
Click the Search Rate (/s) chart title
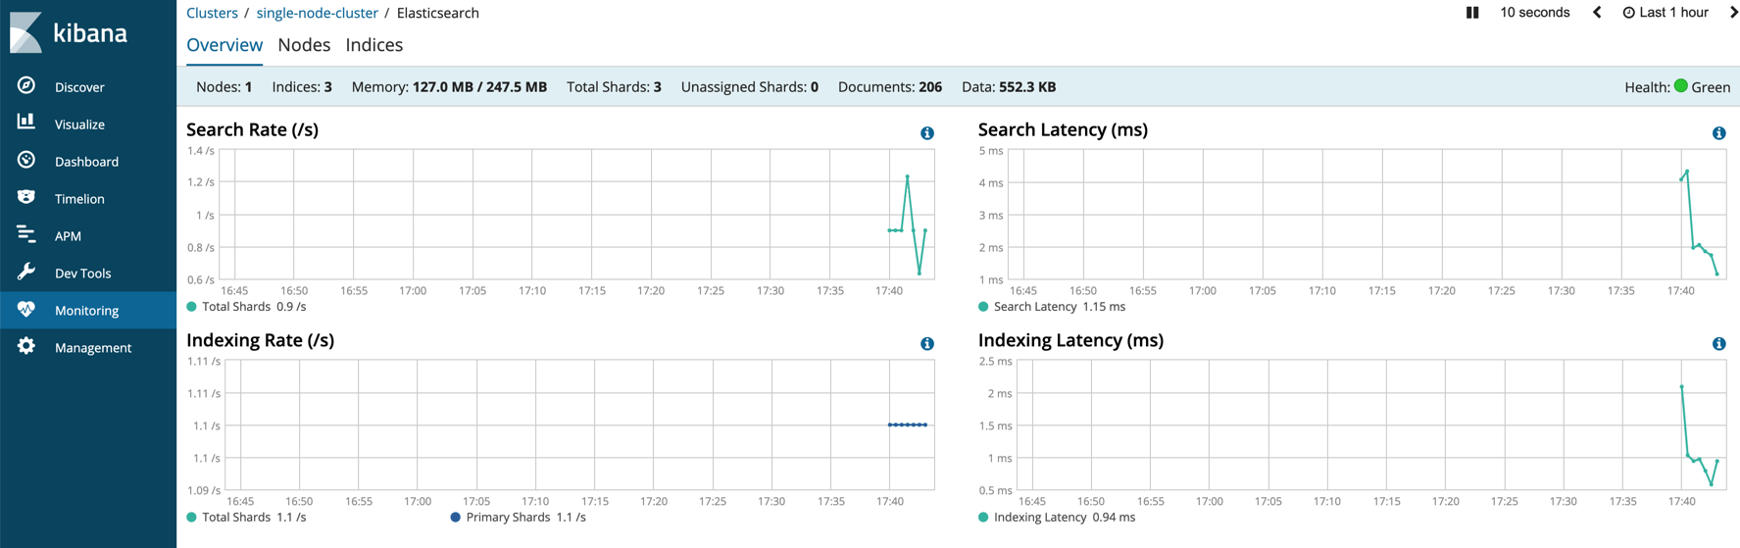coord(252,129)
